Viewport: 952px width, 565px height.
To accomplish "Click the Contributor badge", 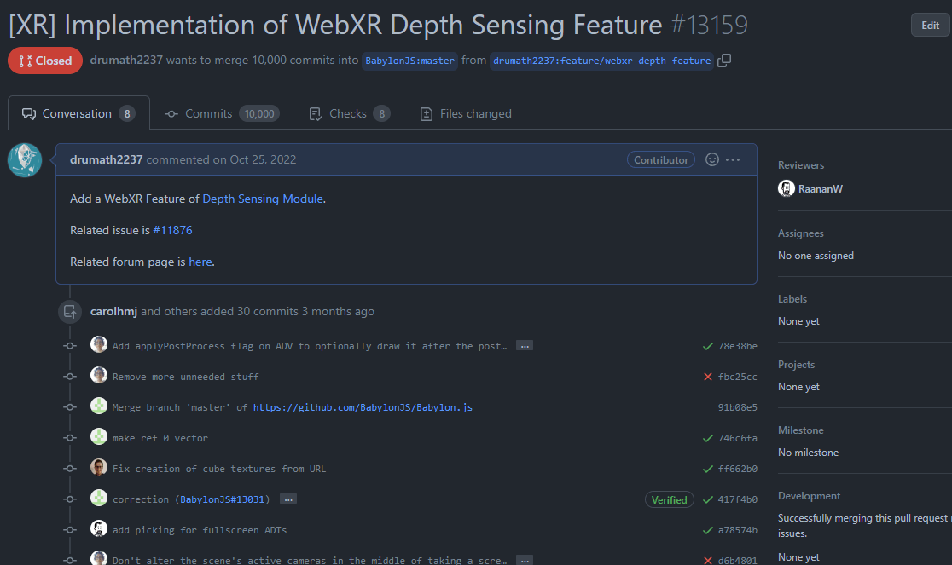I will click(660, 159).
